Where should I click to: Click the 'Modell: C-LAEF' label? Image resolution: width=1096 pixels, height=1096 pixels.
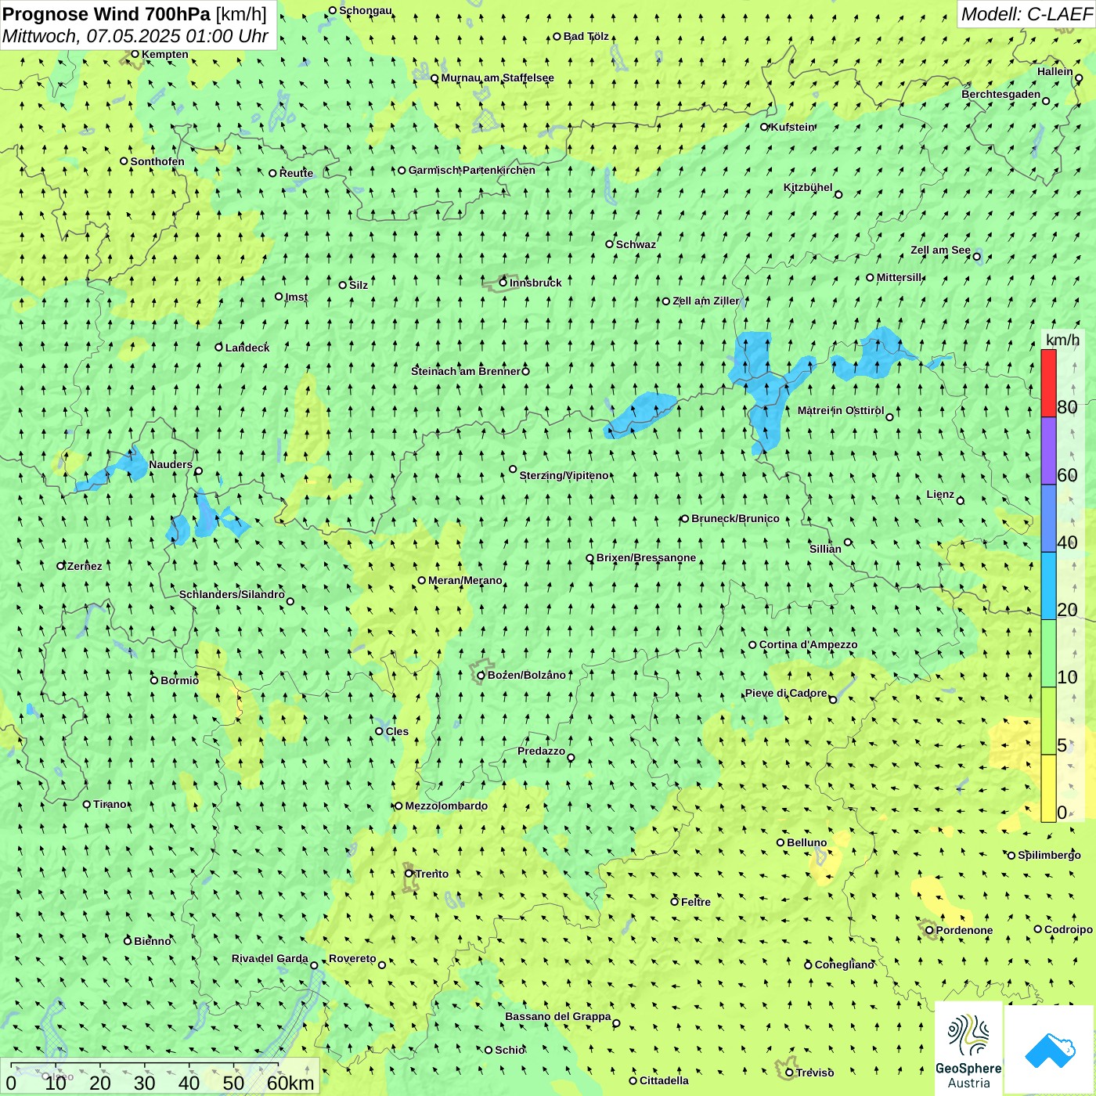1026,13
